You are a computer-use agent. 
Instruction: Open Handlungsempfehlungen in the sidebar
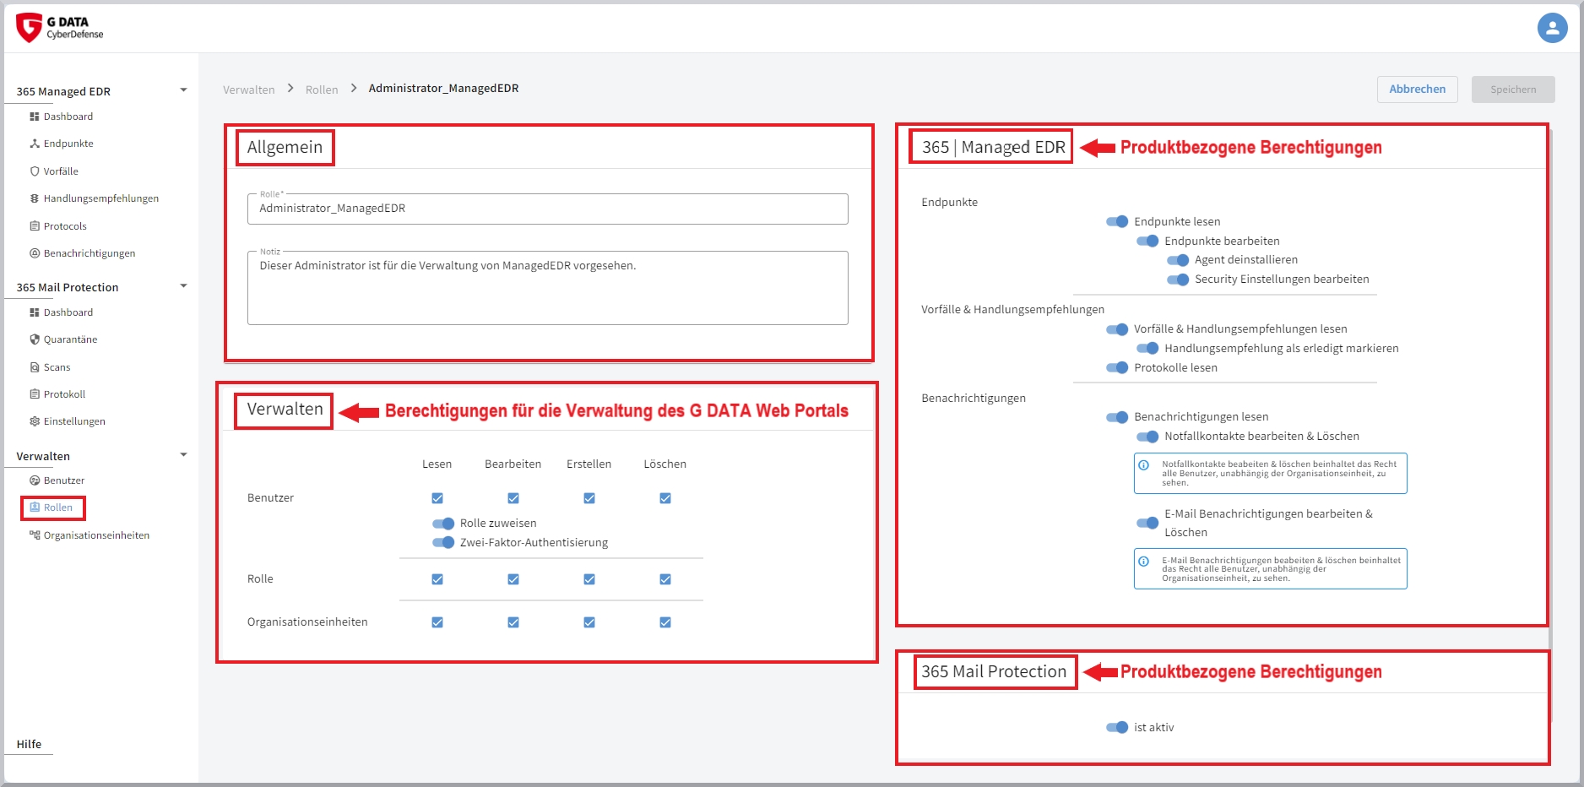point(101,198)
